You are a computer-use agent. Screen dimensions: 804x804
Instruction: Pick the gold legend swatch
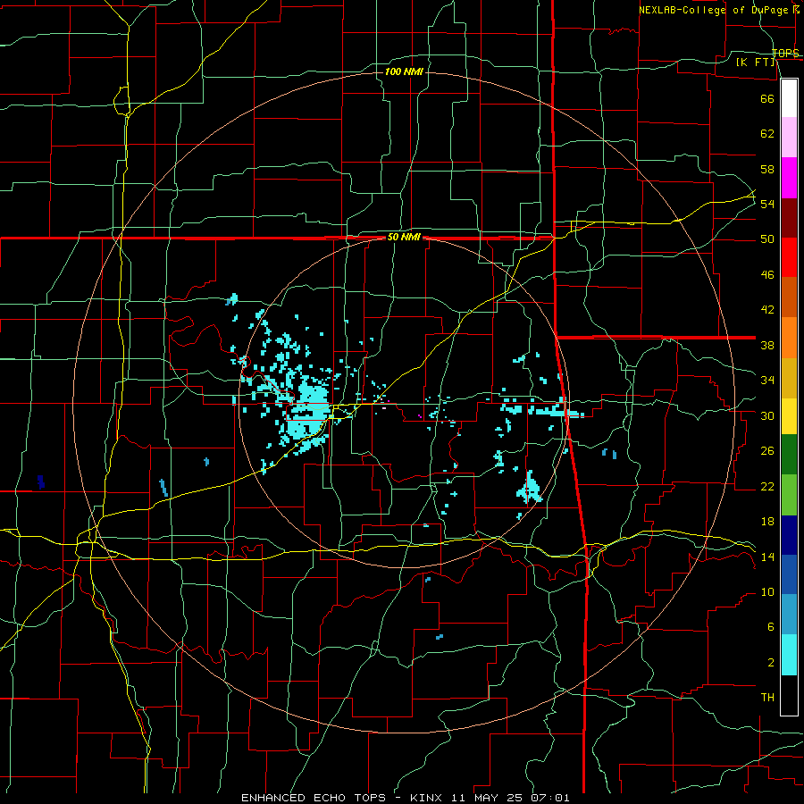coord(789,378)
